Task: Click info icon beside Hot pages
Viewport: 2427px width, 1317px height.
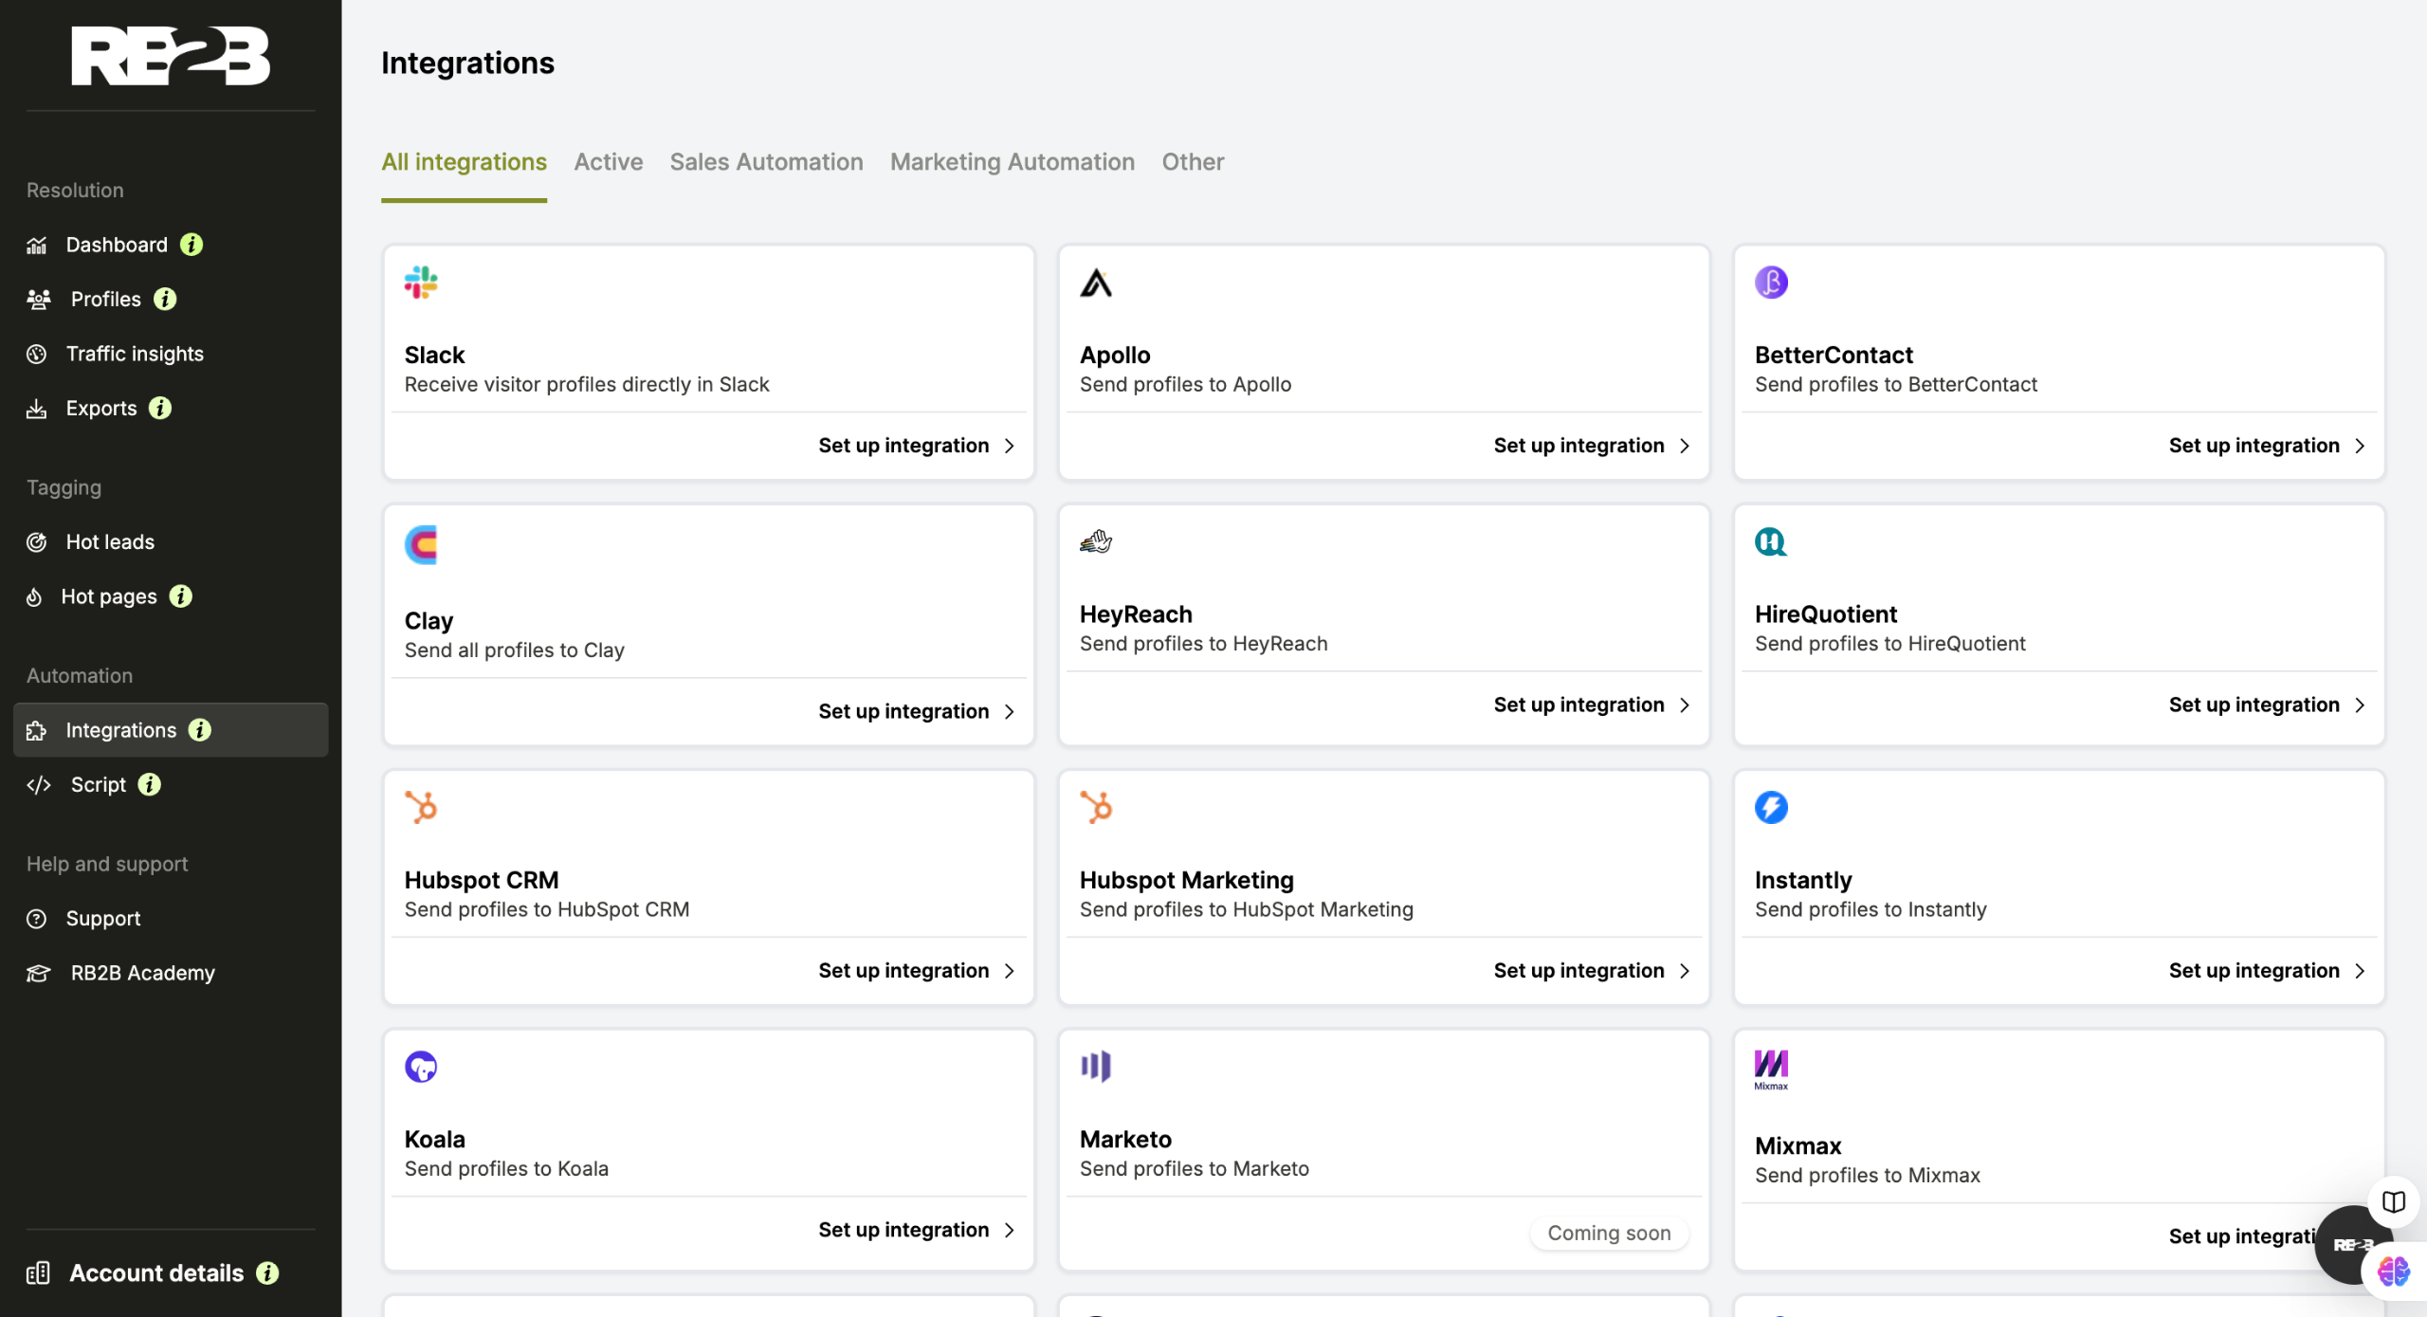Action: (180, 596)
